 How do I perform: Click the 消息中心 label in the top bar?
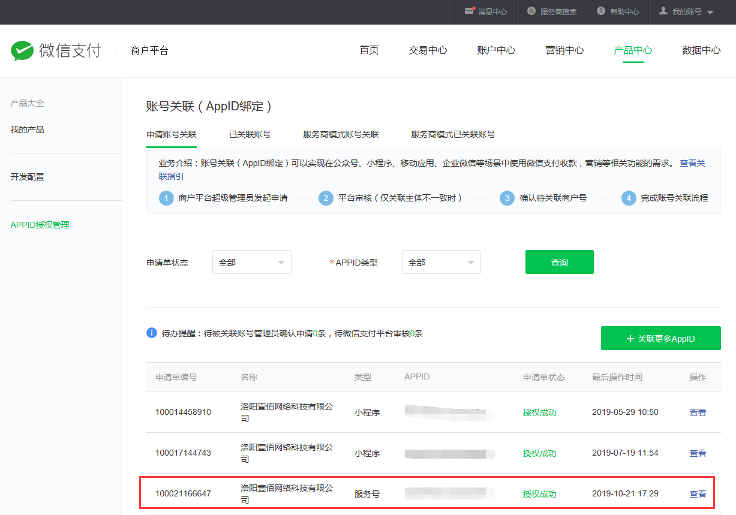(x=492, y=12)
